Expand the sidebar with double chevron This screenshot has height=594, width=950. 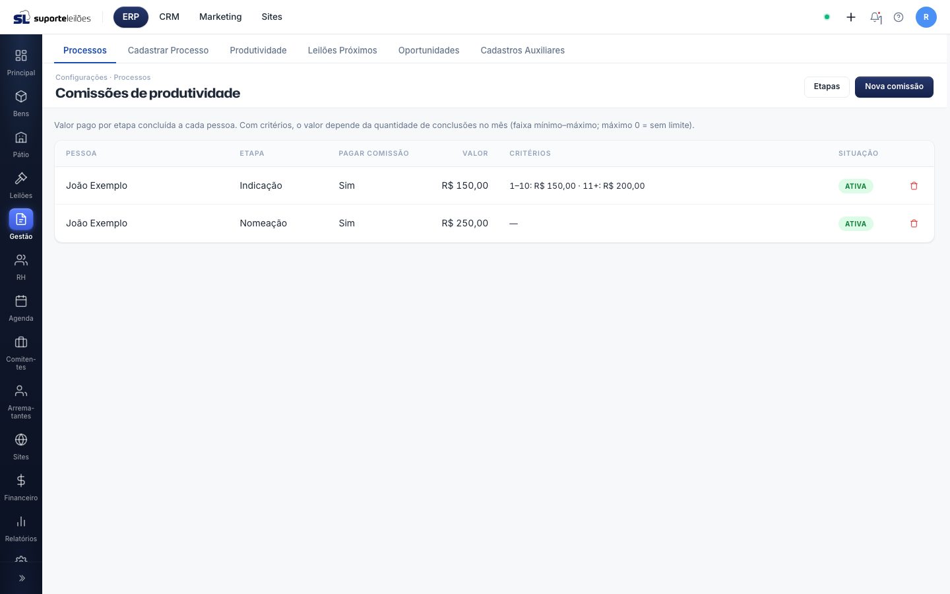pos(21,578)
